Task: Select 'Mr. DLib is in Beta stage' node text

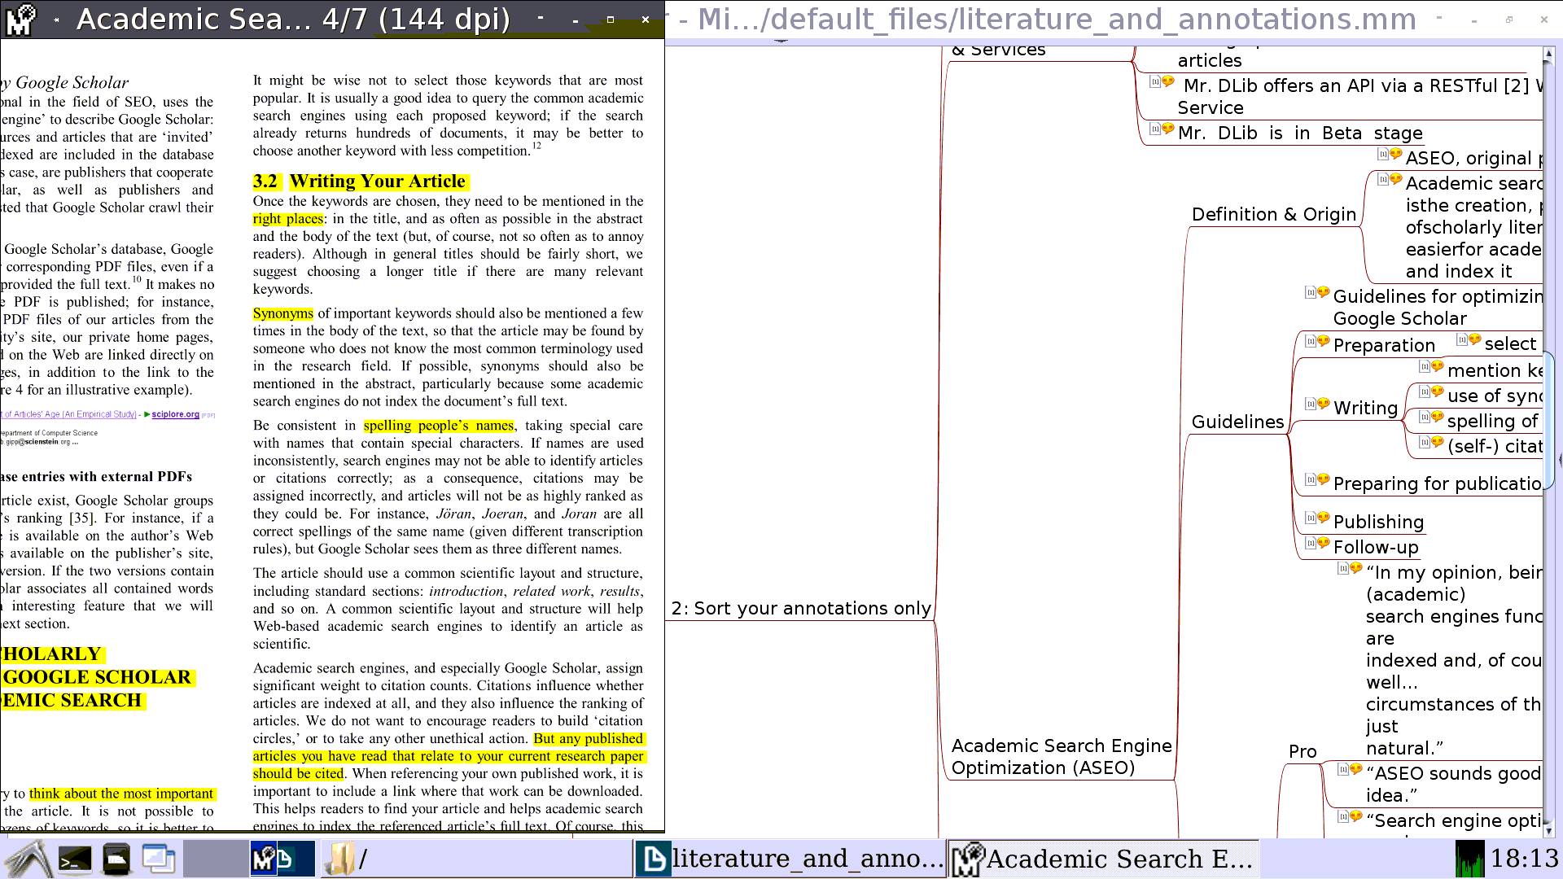Action: [x=1300, y=133]
